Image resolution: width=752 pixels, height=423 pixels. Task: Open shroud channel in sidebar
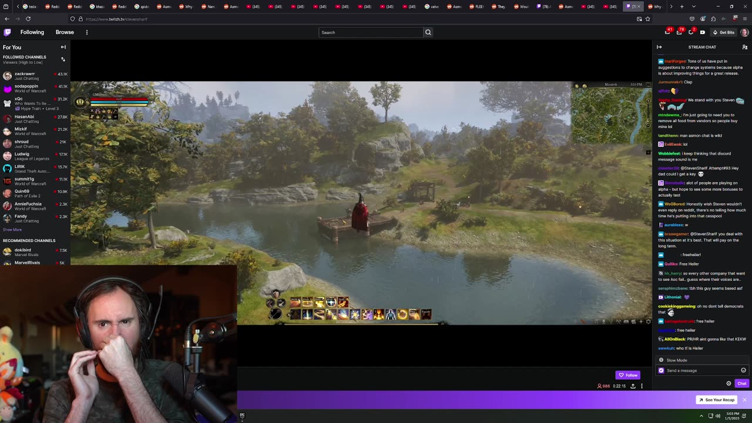click(x=35, y=144)
